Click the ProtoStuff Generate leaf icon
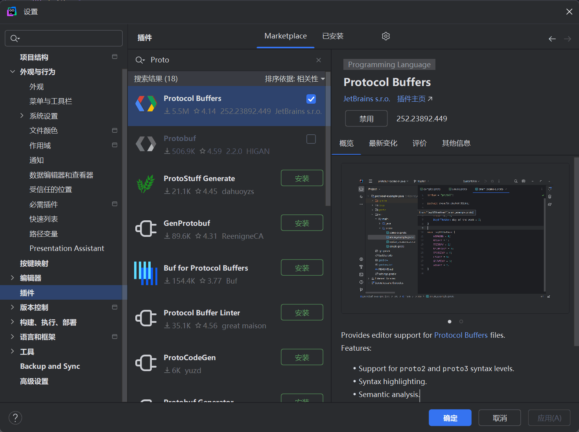This screenshot has width=579, height=432. [146, 184]
